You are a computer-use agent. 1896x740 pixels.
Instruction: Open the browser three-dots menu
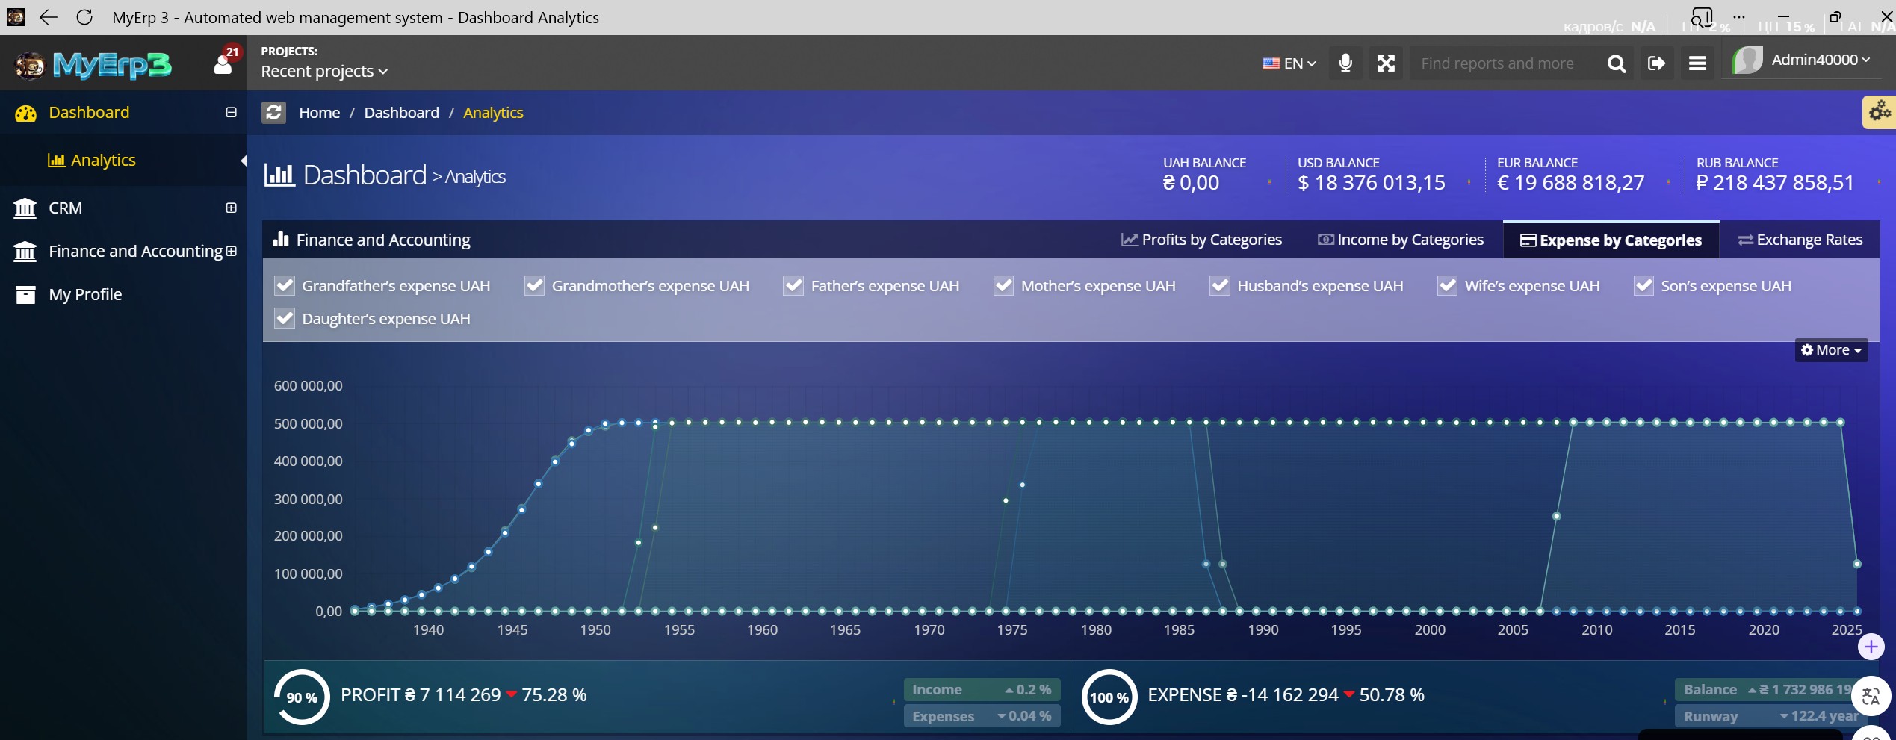[x=1739, y=16]
